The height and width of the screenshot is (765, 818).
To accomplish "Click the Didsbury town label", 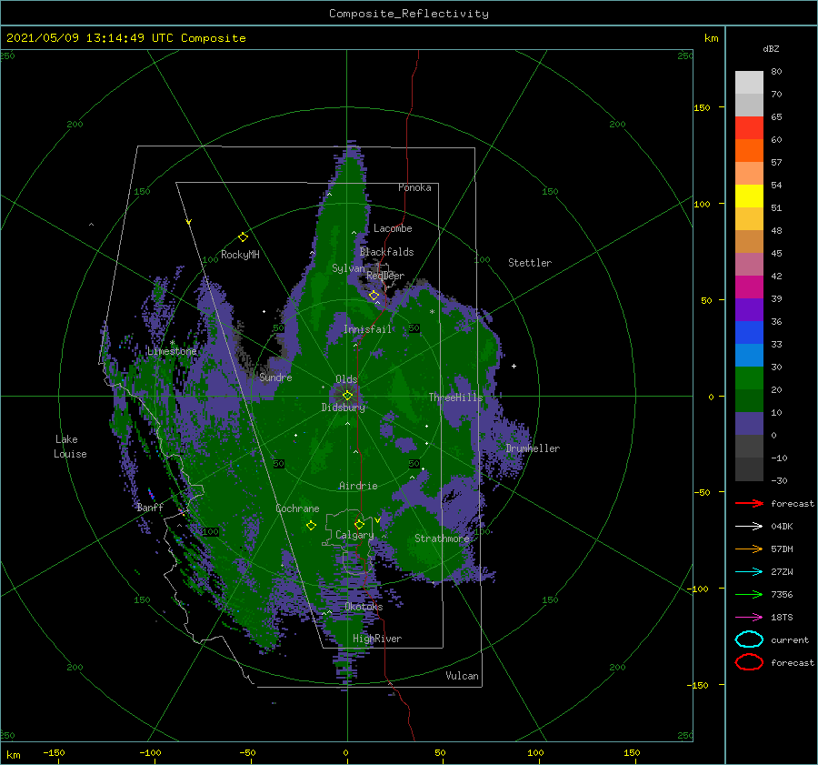I will tap(344, 408).
